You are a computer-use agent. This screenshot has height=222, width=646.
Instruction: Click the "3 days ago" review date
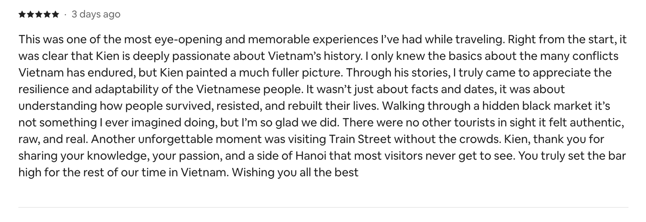(x=96, y=15)
